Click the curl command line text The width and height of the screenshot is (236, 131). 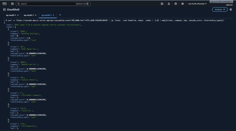coord(116,20)
